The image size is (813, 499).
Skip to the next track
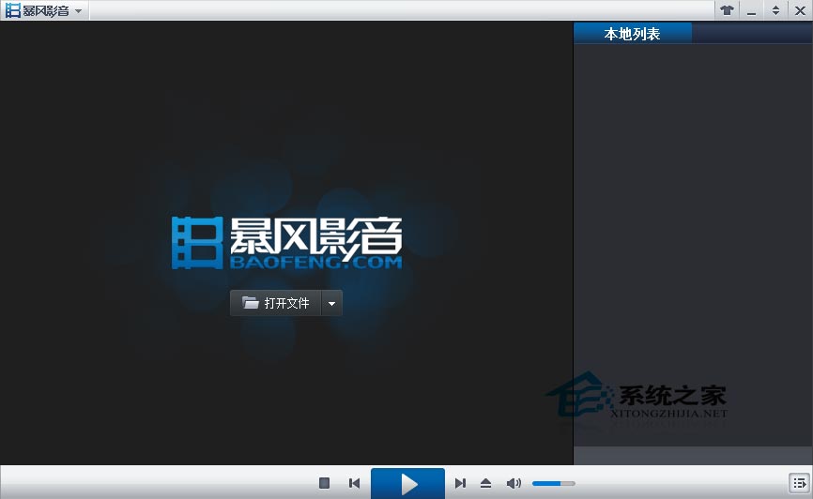460,483
